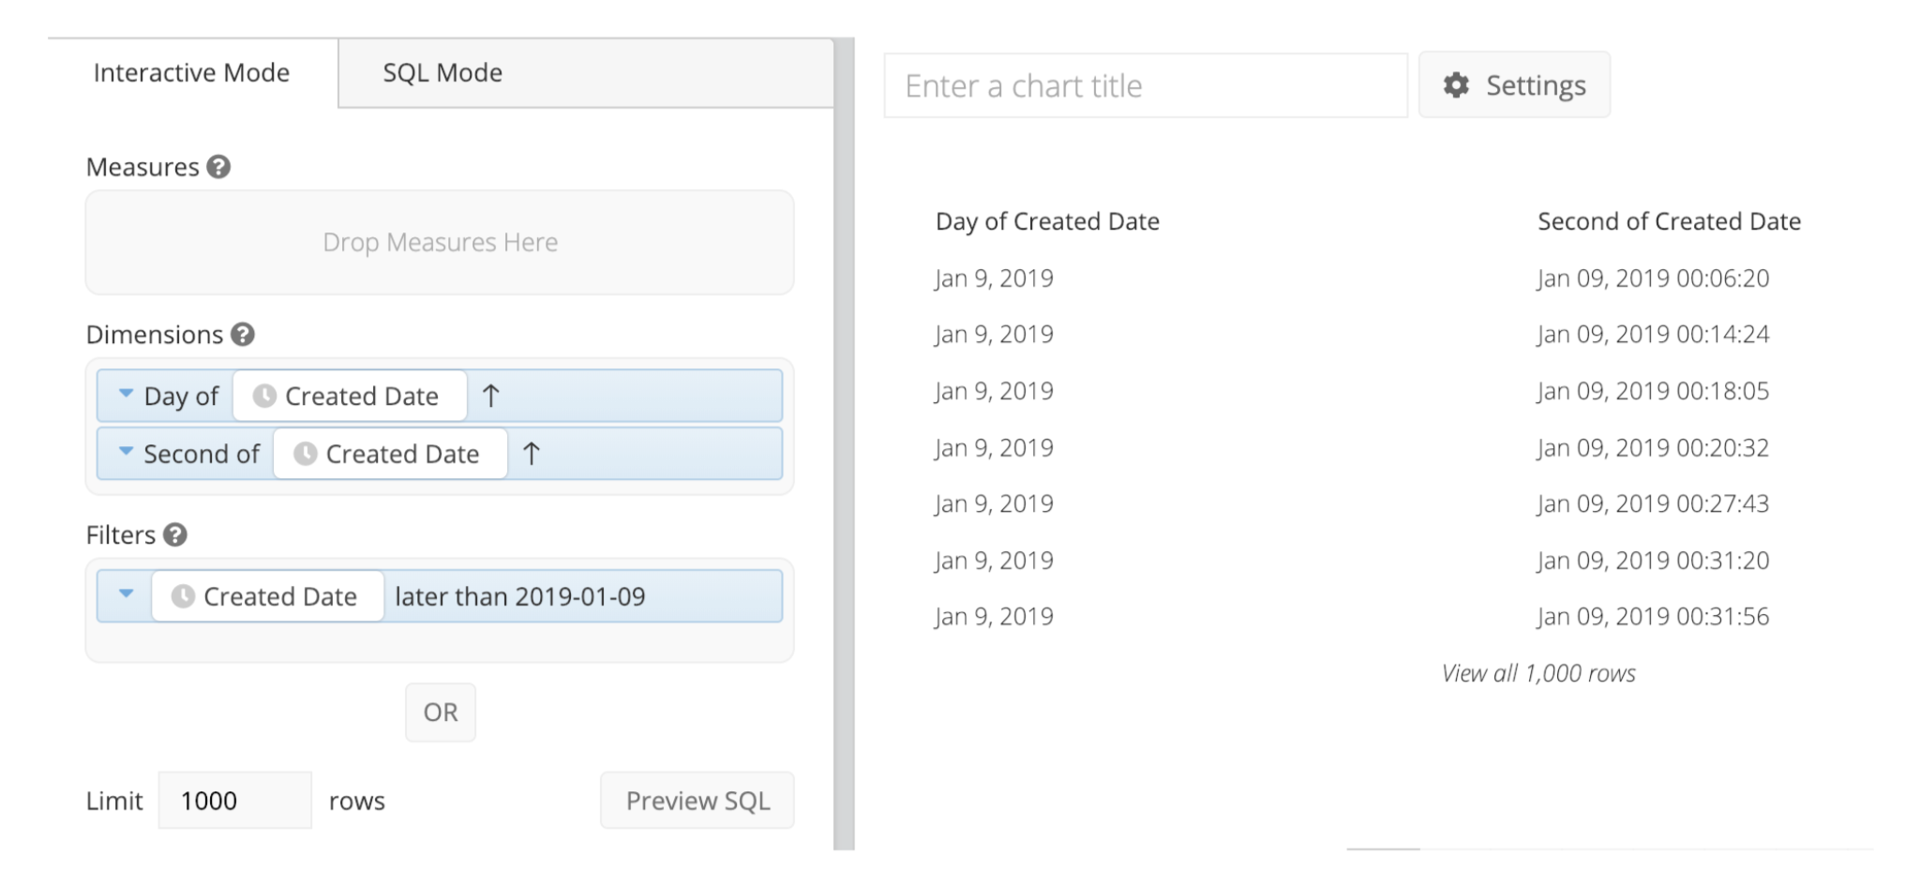Select cell 'Jan 09, 2019 00:20:32'
The image size is (1905, 885).
click(1653, 448)
